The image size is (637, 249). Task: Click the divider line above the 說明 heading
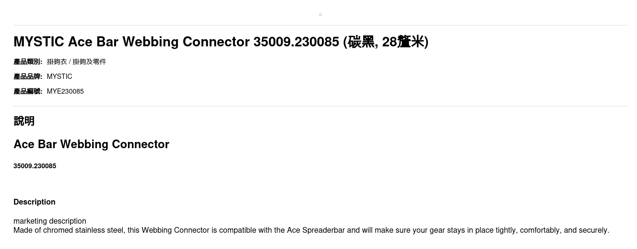point(320,106)
